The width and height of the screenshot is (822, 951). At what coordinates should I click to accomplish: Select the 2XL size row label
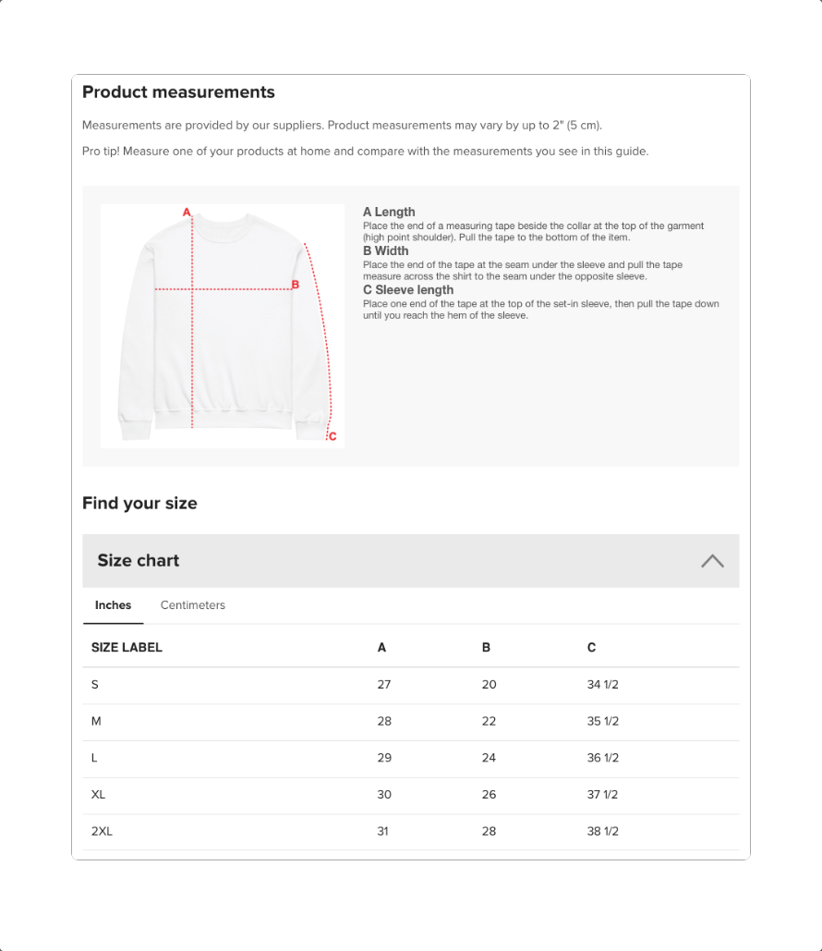pos(102,831)
